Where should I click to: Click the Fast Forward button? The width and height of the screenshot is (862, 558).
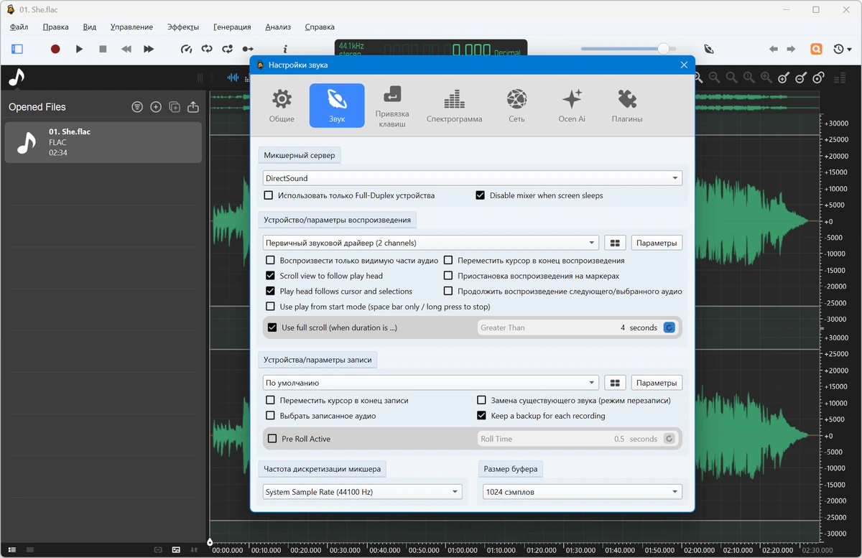coord(149,49)
